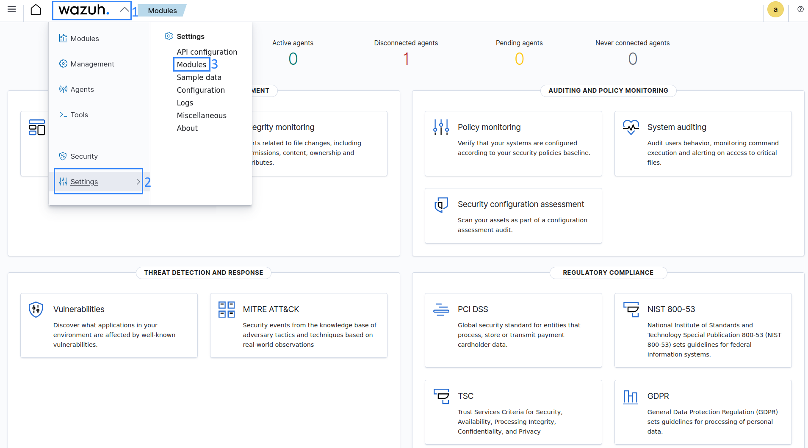Open the Integrity monitoring module card
The height and width of the screenshot is (448, 808).
[x=319, y=144]
